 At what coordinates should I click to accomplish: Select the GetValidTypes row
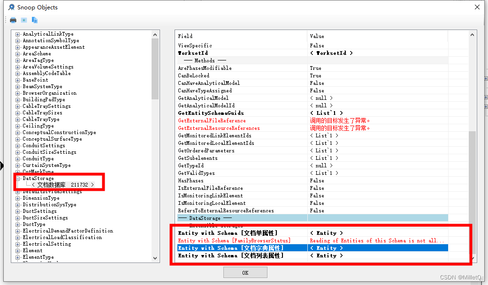[x=313, y=173]
